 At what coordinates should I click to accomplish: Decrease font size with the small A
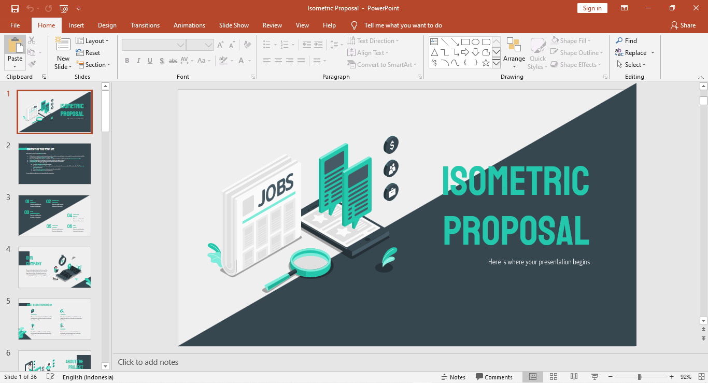point(233,45)
